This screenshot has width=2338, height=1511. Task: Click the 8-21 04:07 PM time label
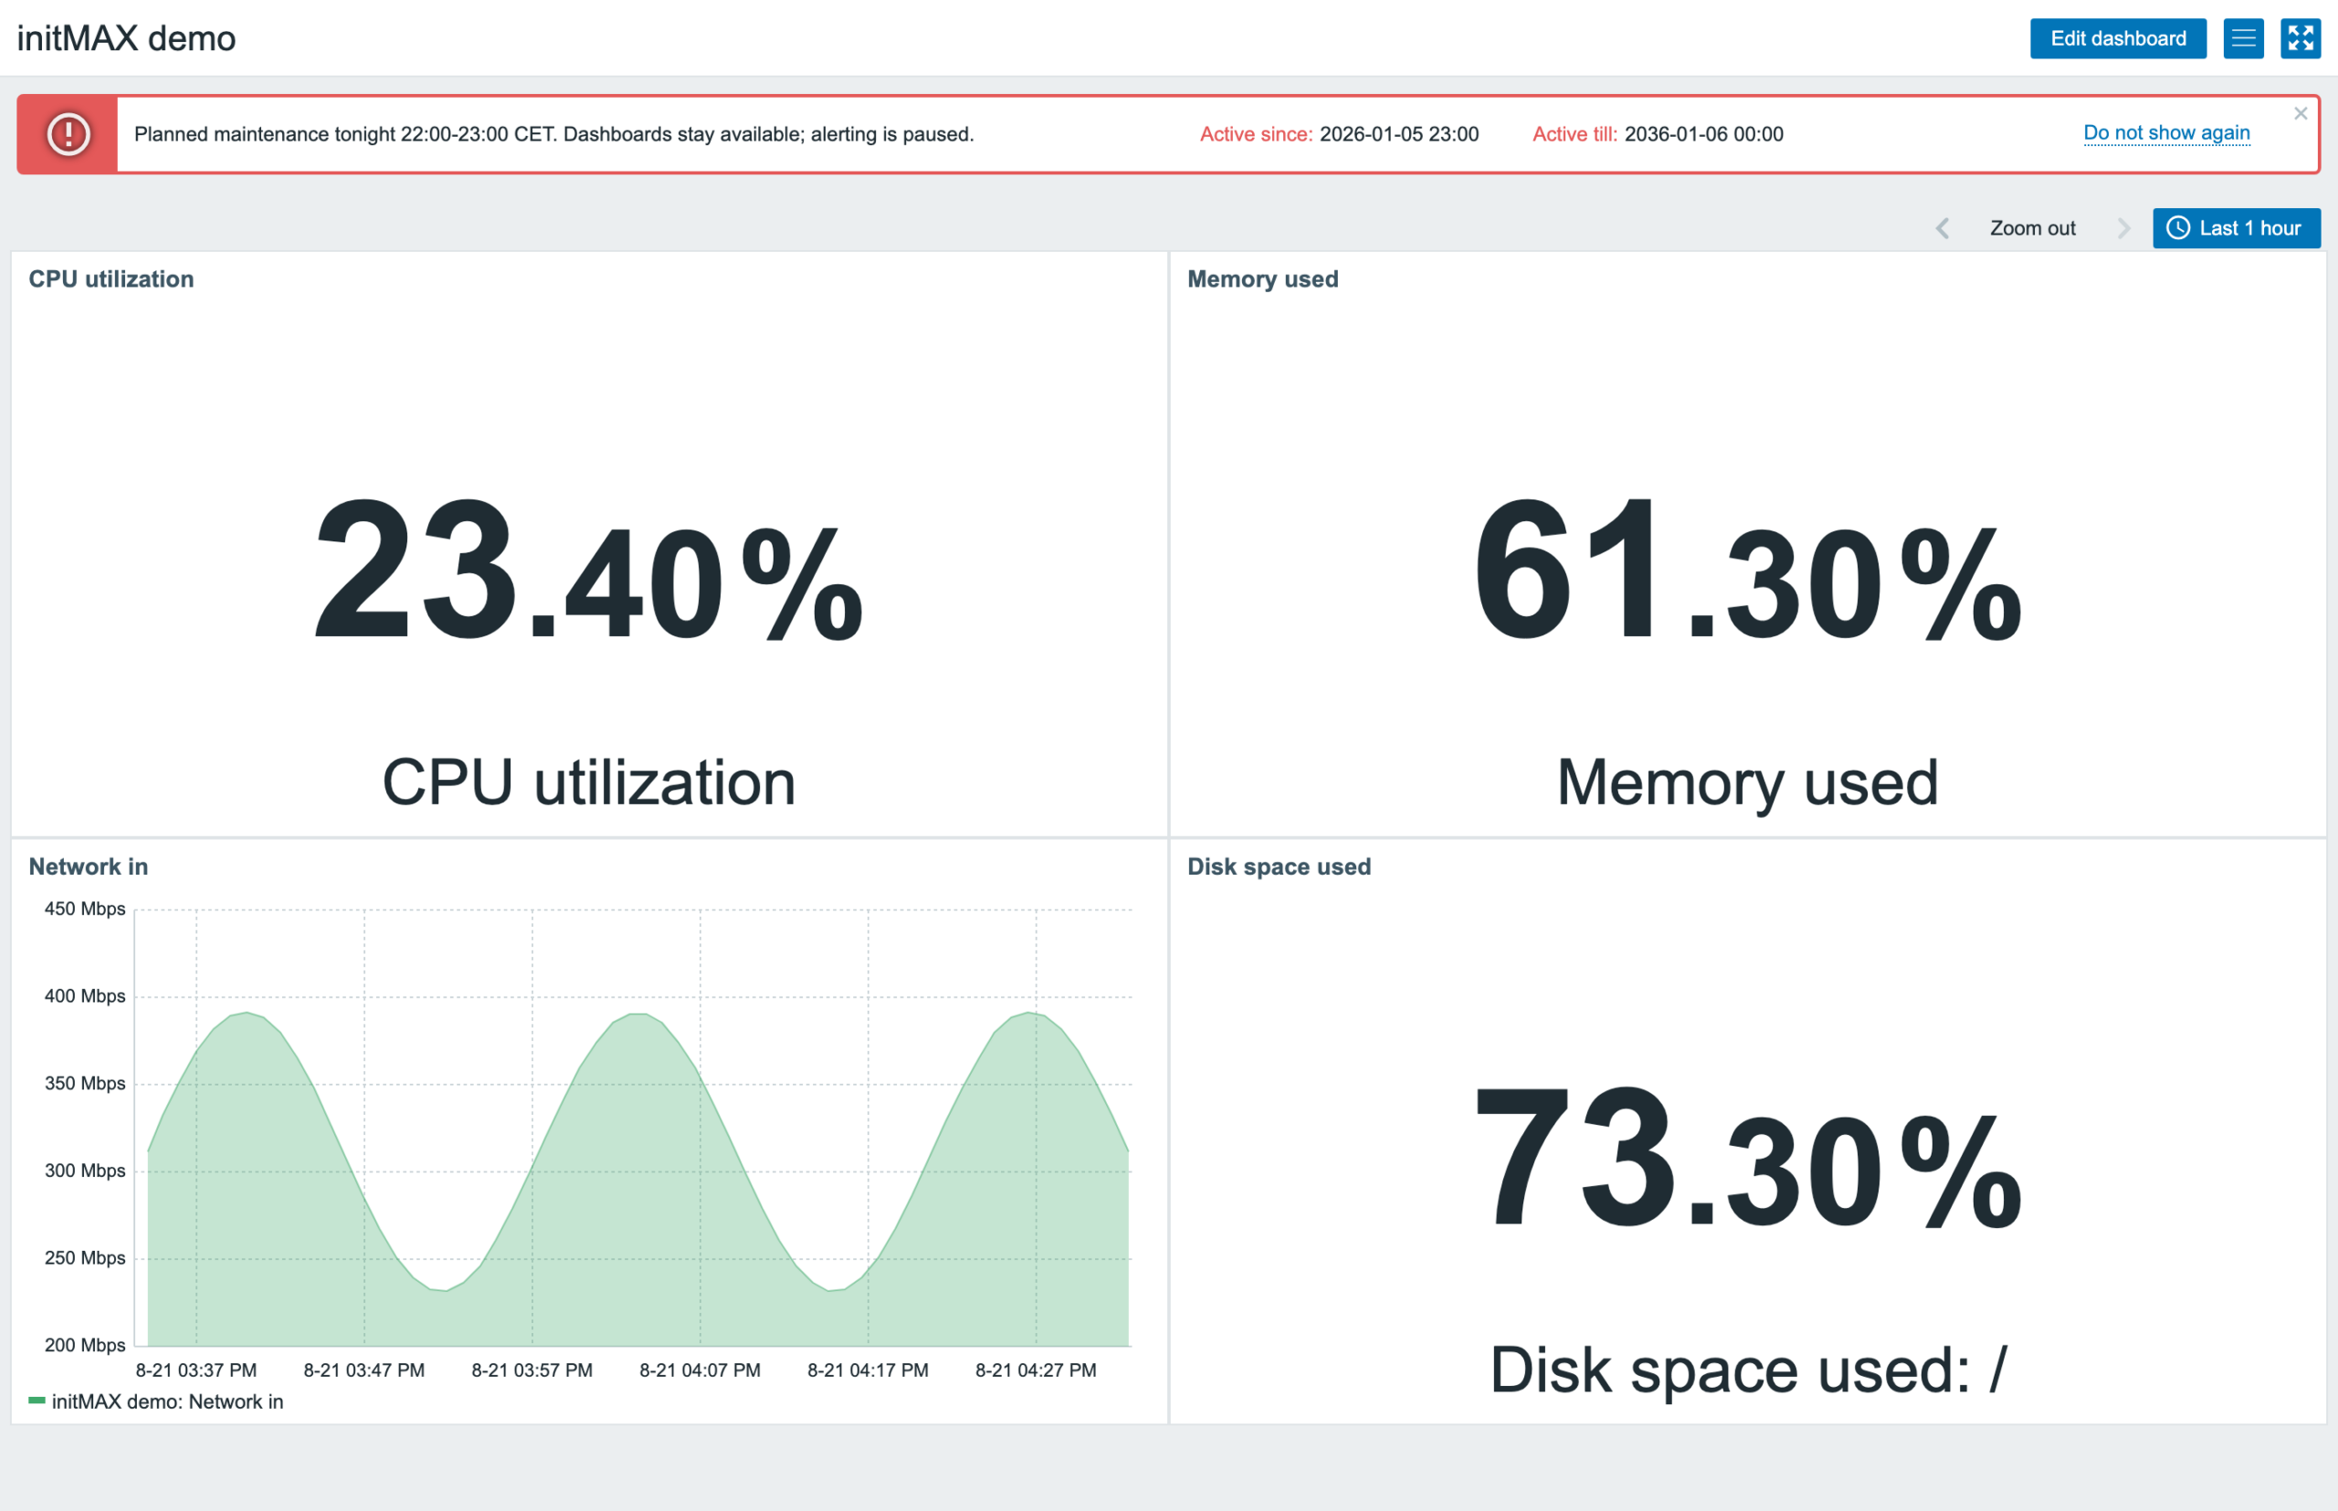[x=700, y=1369]
